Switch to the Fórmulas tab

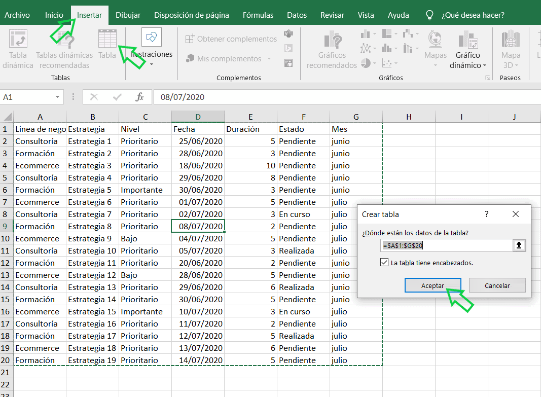[x=258, y=15]
